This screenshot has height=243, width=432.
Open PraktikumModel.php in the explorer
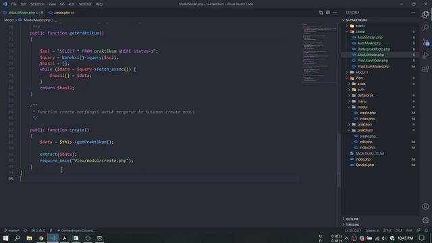point(373,66)
